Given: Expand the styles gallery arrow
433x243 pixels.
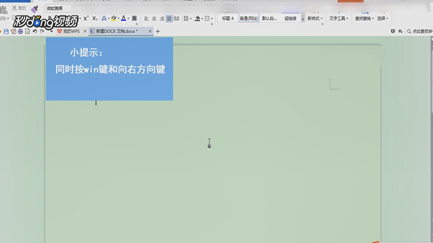Looking at the screenshot, I should click(x=303, y=19).
